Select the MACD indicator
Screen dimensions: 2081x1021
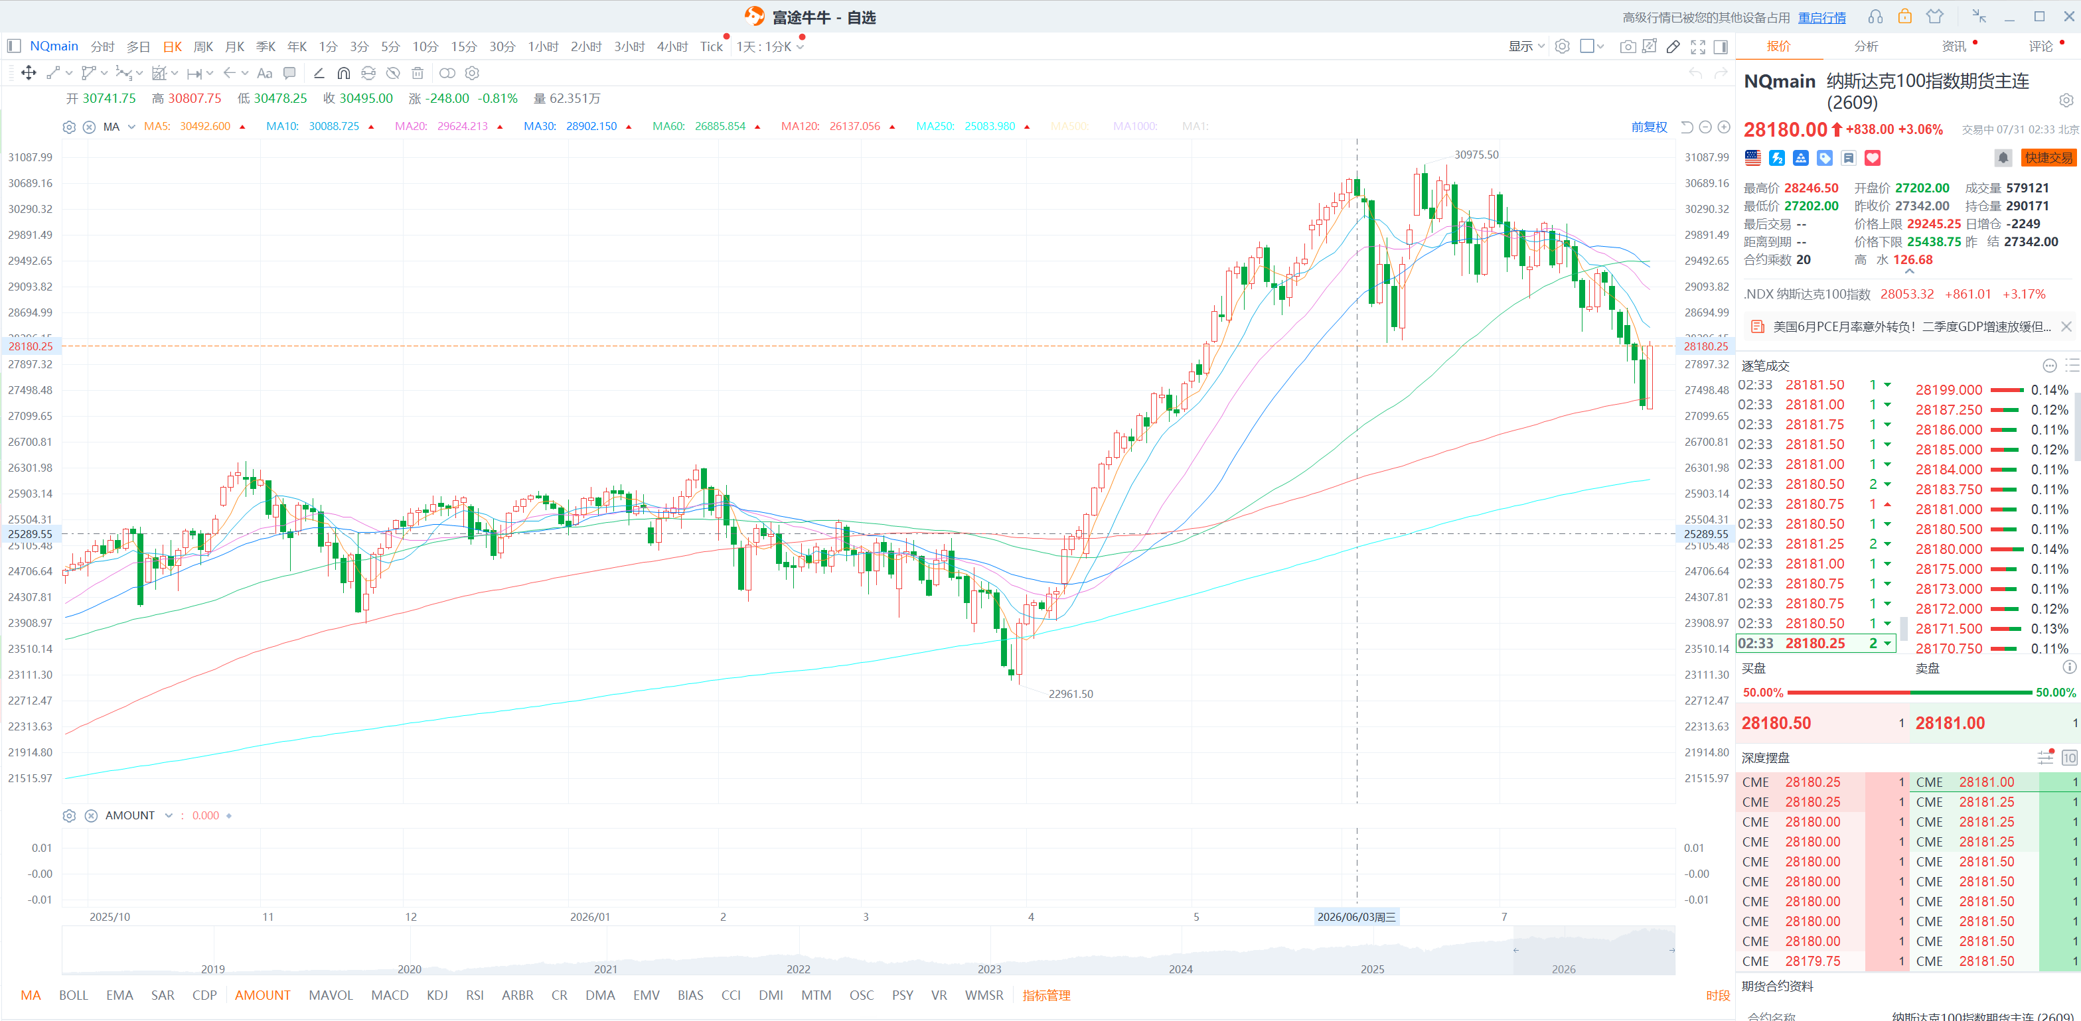click(390, 996)
